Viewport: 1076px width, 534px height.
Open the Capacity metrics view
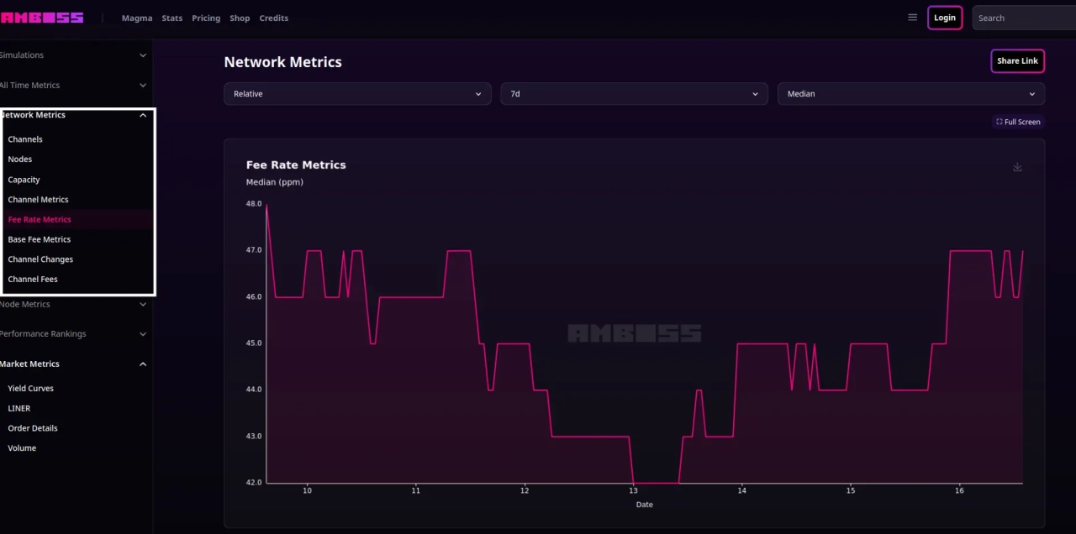[24, 179]
